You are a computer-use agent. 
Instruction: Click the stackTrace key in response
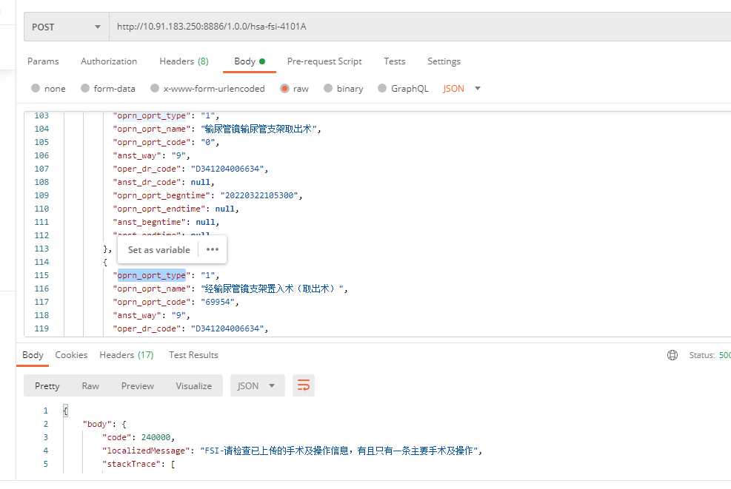pyautogui.click(x=132, y=464)
